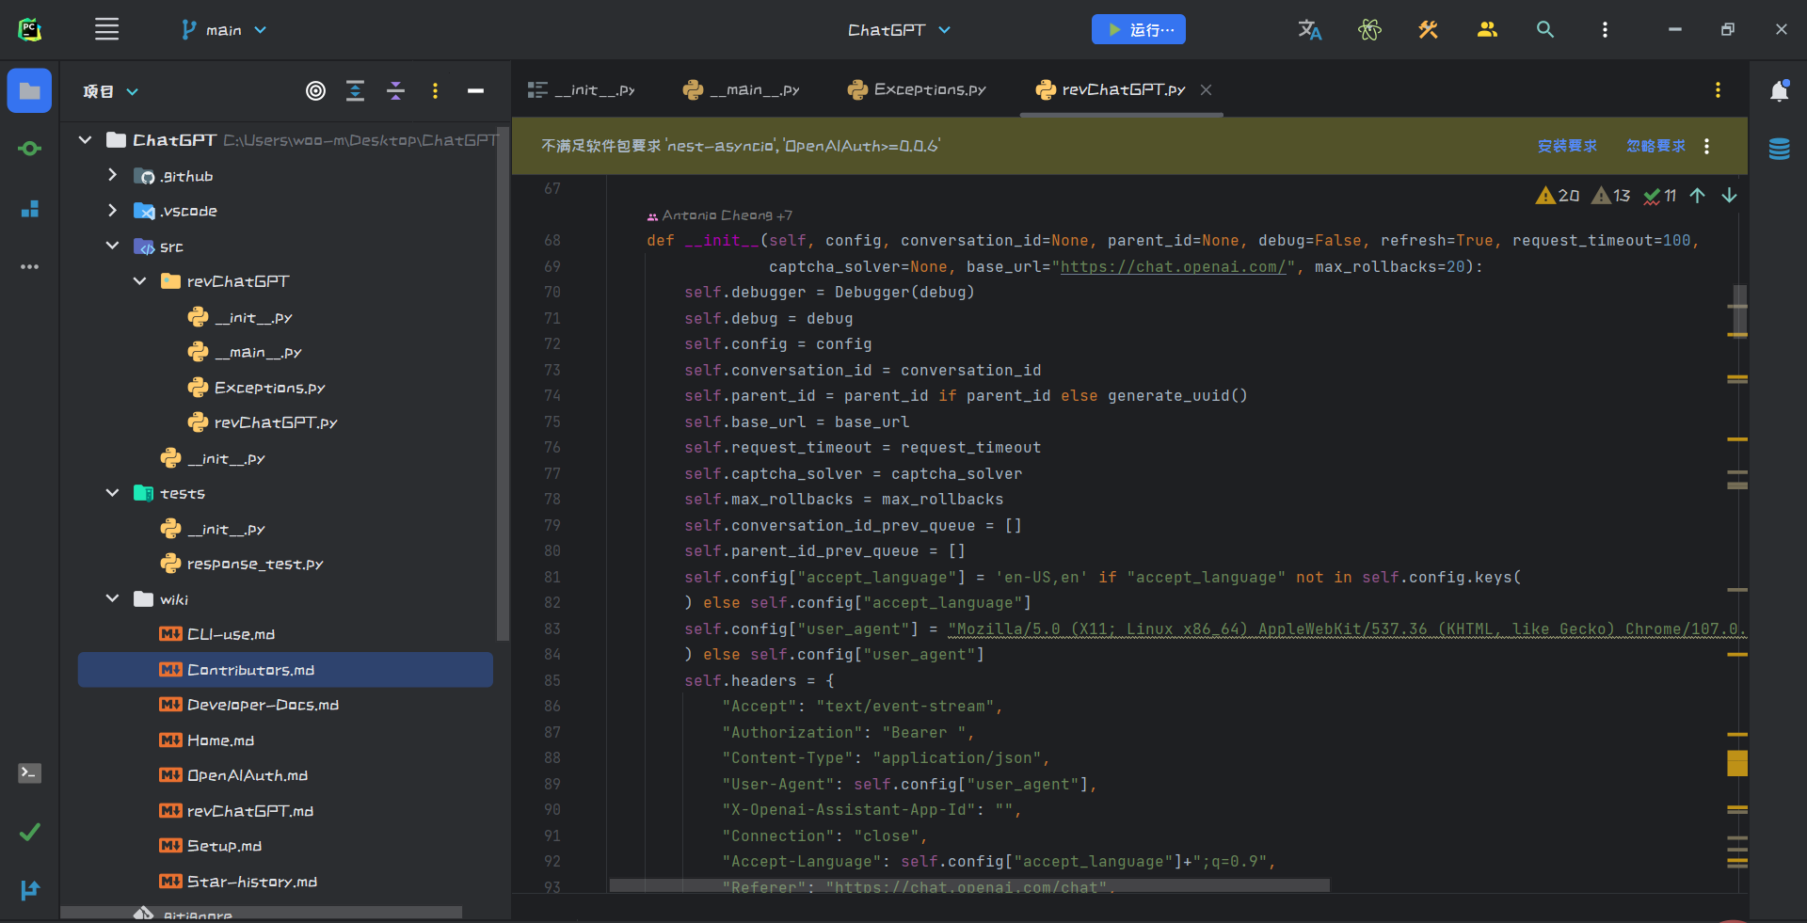Open the Git tool window icon

(x=29, y=890)
